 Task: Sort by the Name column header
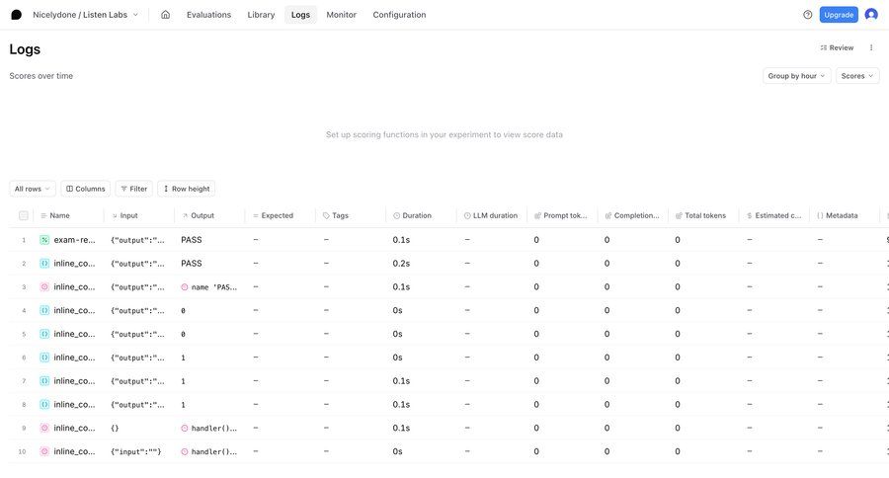coord(59,215)
